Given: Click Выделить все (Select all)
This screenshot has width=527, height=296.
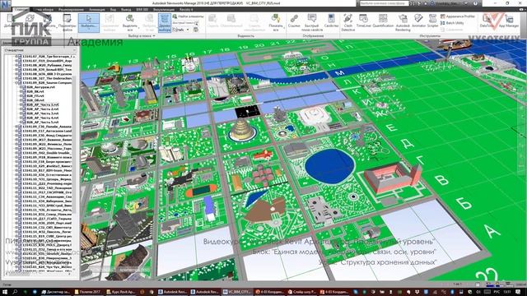Looking at the screenshot, I should [x=130, y=22].
